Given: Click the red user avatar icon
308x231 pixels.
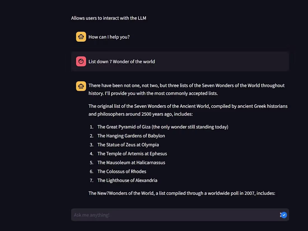Looking at the screenshot, I should [81, 61].
